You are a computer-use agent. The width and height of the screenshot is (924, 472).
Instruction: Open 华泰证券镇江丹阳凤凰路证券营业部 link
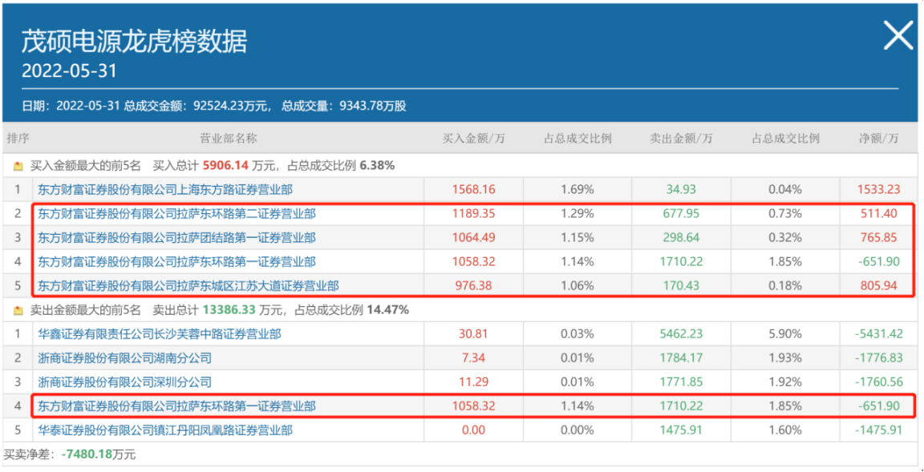pos(164,430)
